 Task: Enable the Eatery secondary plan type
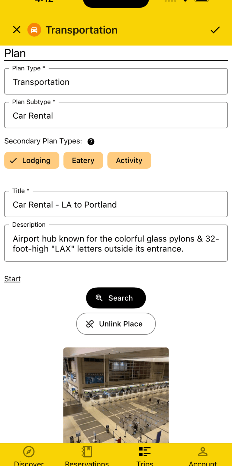pyautogui.click(x=83, y=160)
